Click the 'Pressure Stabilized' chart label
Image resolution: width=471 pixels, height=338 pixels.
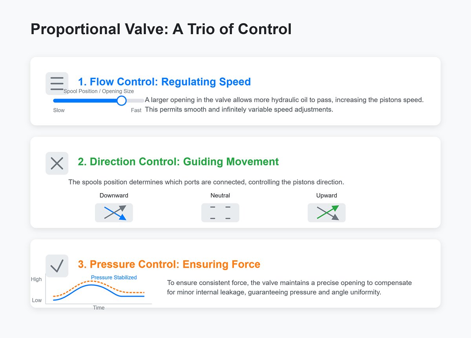click(114, 278)
